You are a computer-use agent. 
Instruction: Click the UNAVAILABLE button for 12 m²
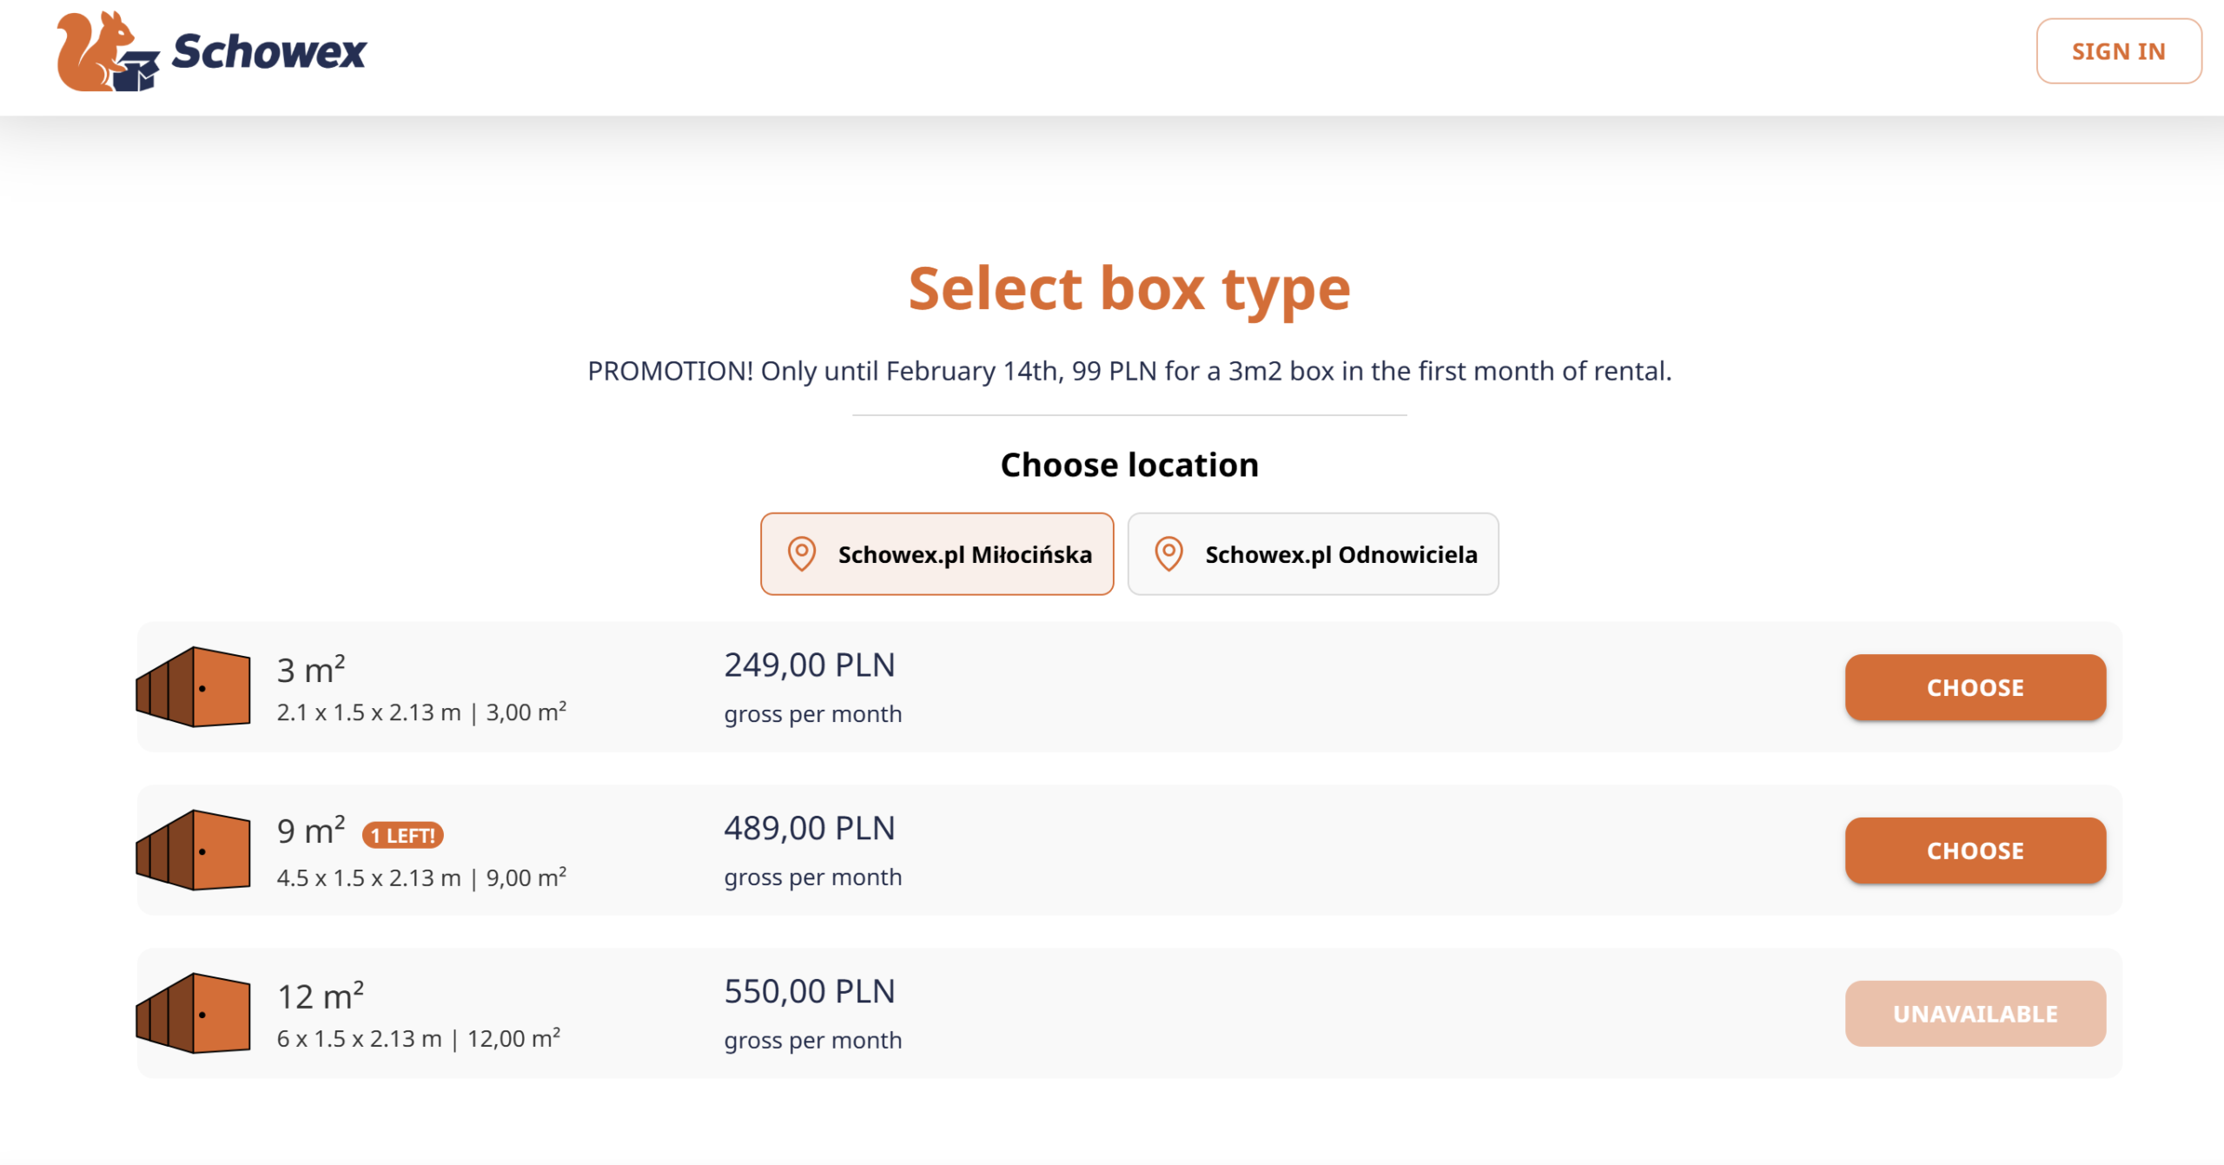(x=1974, y=1014)
